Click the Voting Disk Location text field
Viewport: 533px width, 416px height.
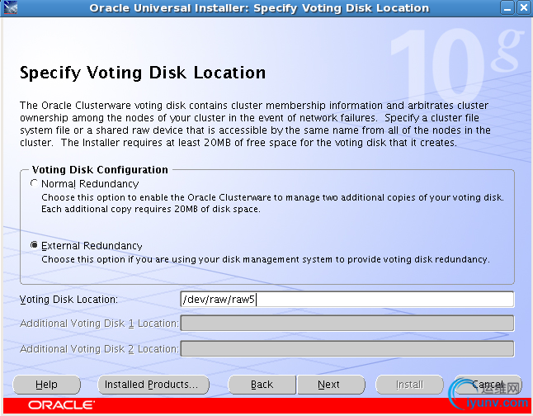pyautogui.click(x=347, y=299)
